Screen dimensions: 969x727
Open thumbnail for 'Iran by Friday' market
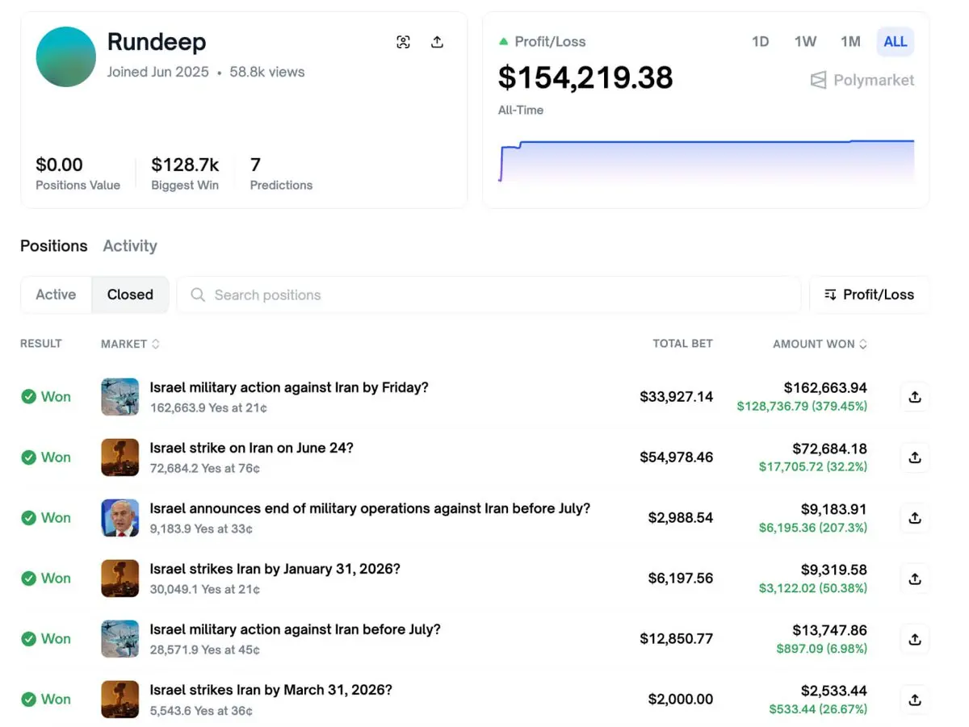click(120, 396)
